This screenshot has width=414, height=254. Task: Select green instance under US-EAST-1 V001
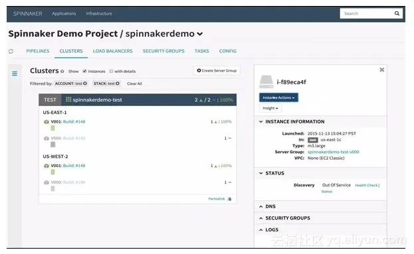coord(52,128)
